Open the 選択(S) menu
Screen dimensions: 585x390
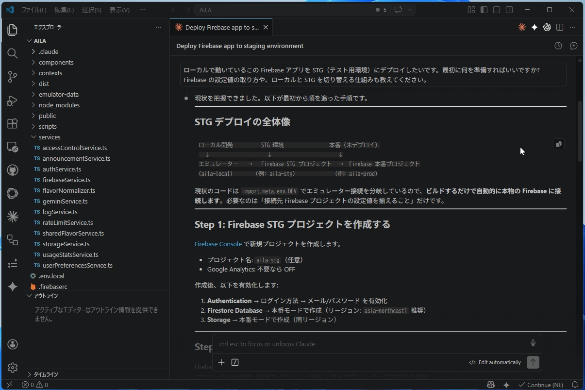coord(92,10)
